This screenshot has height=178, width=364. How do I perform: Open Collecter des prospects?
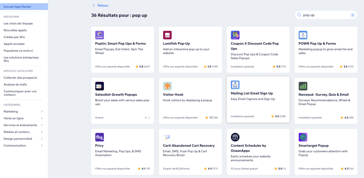coord(20,78)
